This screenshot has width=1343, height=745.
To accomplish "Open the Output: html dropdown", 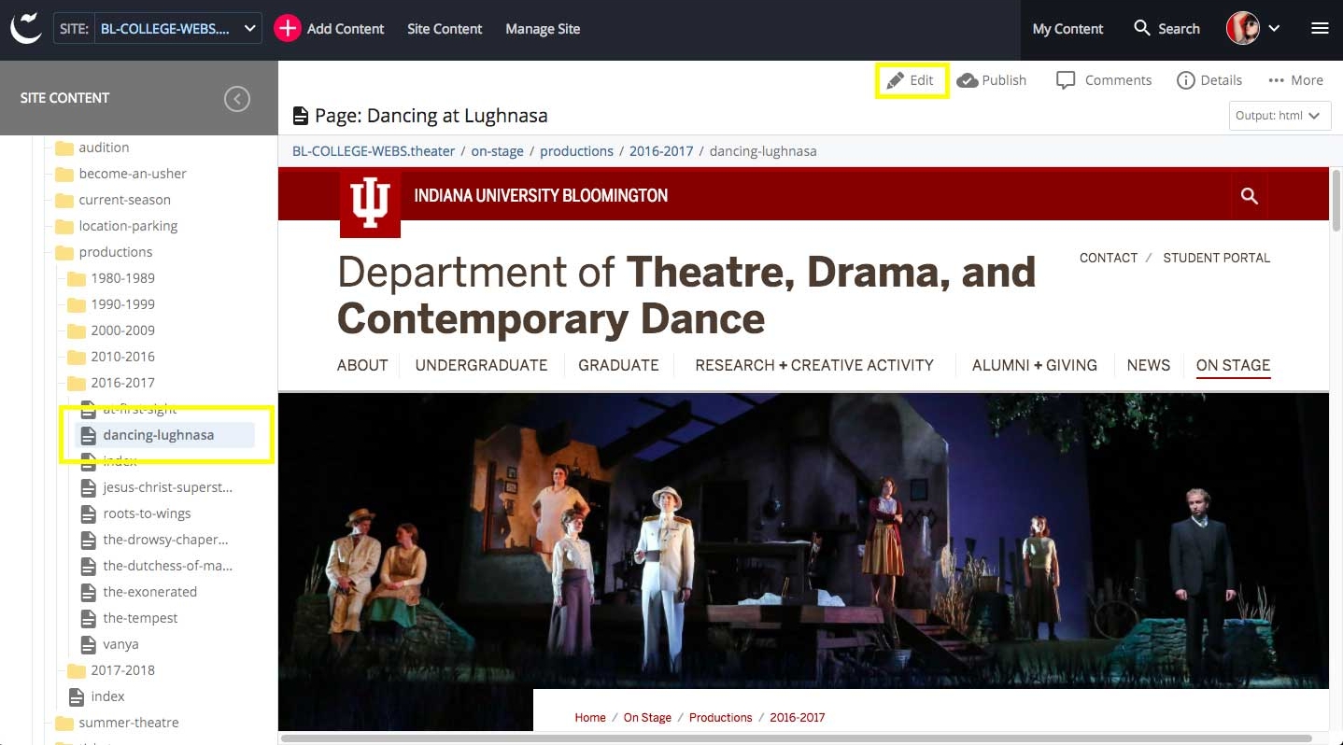I will (x=1279, y=116).
